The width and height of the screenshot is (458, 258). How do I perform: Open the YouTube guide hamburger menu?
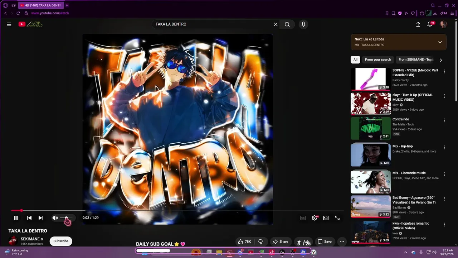(9, 24)
